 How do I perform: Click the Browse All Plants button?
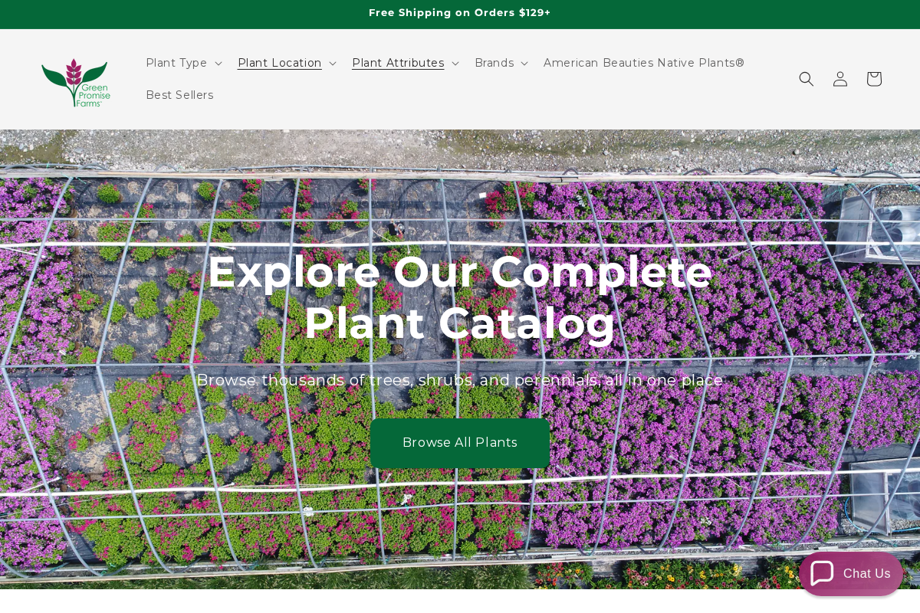pos(460,443)
